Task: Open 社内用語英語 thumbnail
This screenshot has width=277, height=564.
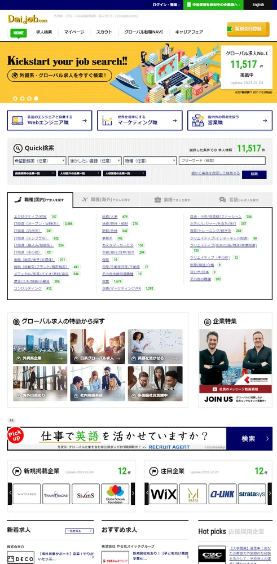Action: click(98, 384)
